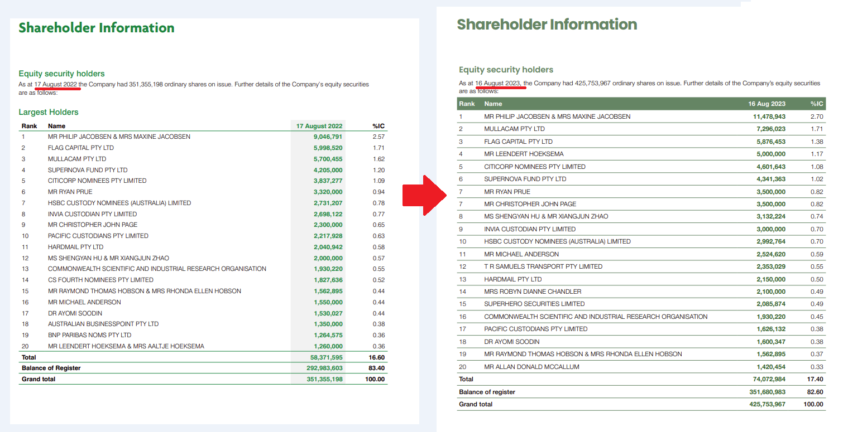Viewport: 848px width, 432px height.
Task: Click the Total value 58,371,595
Action: (327, 357)
